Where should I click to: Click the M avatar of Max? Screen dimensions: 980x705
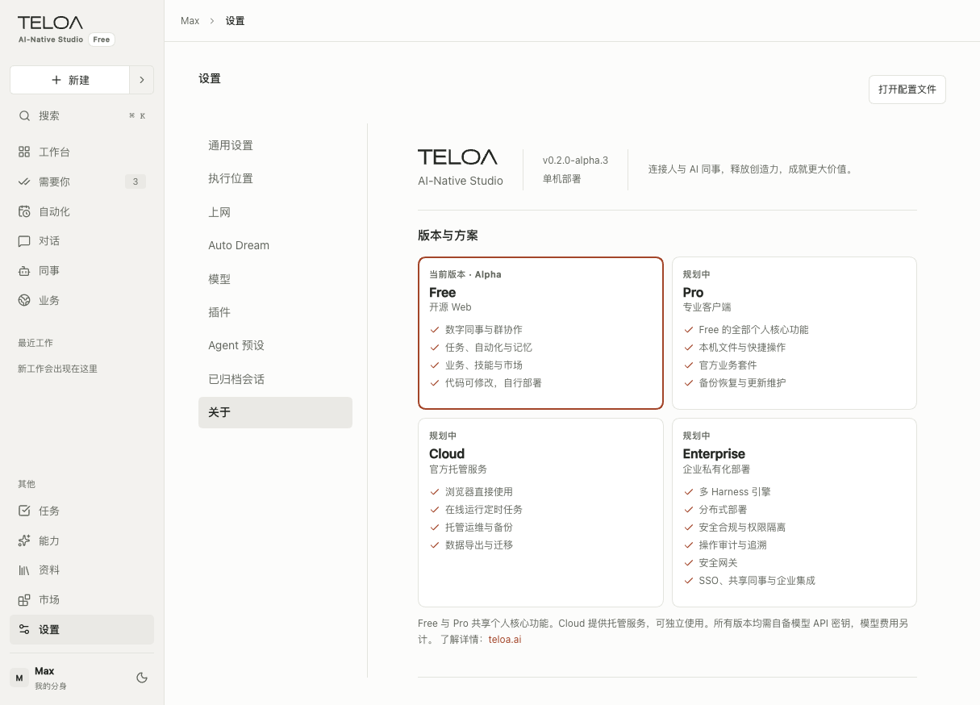[19, 678]
